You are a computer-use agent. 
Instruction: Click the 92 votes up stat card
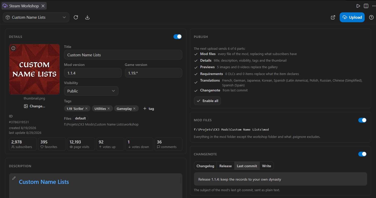click(110, 144)
